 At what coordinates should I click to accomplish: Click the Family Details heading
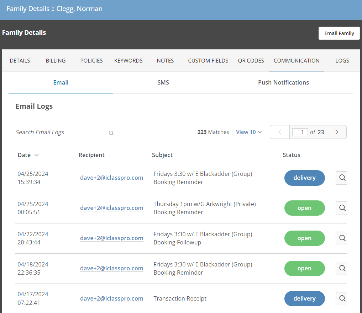[x=24, y=32]
